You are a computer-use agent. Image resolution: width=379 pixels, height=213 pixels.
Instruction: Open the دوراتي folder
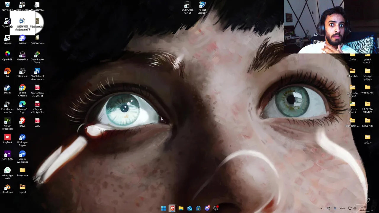pos(367,139)
